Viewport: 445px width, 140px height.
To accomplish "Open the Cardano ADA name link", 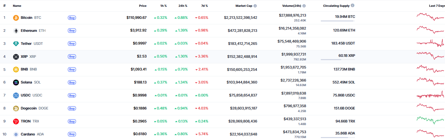I will click(x=32, y=134).
